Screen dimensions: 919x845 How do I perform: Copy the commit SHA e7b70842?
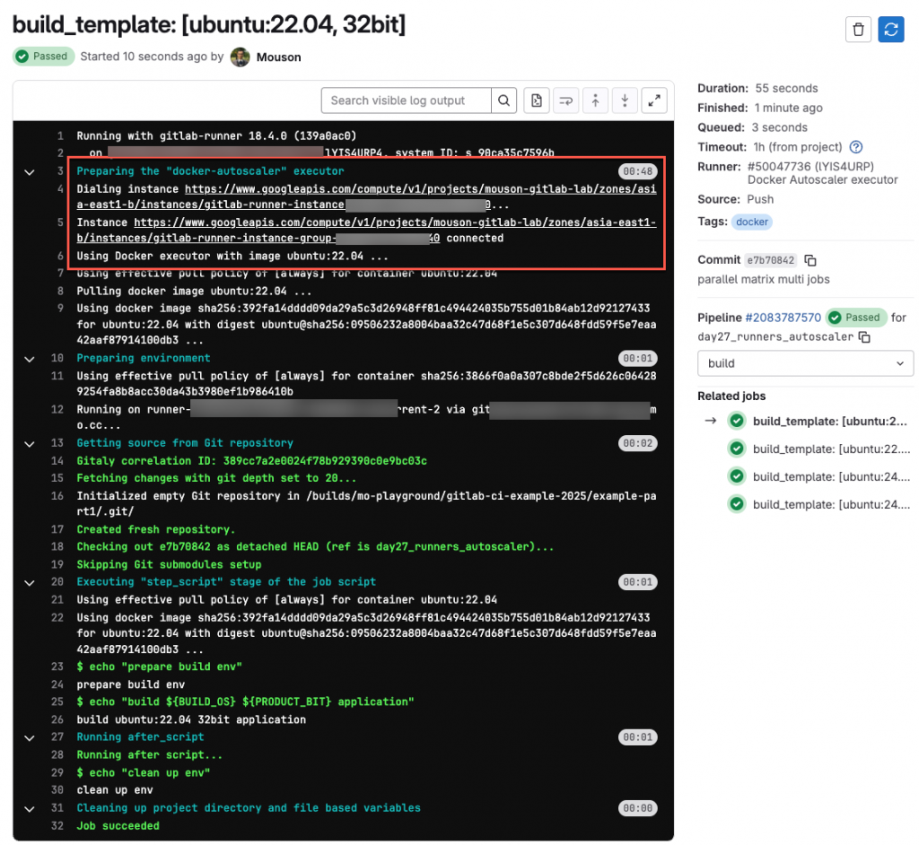pos(810,260)
